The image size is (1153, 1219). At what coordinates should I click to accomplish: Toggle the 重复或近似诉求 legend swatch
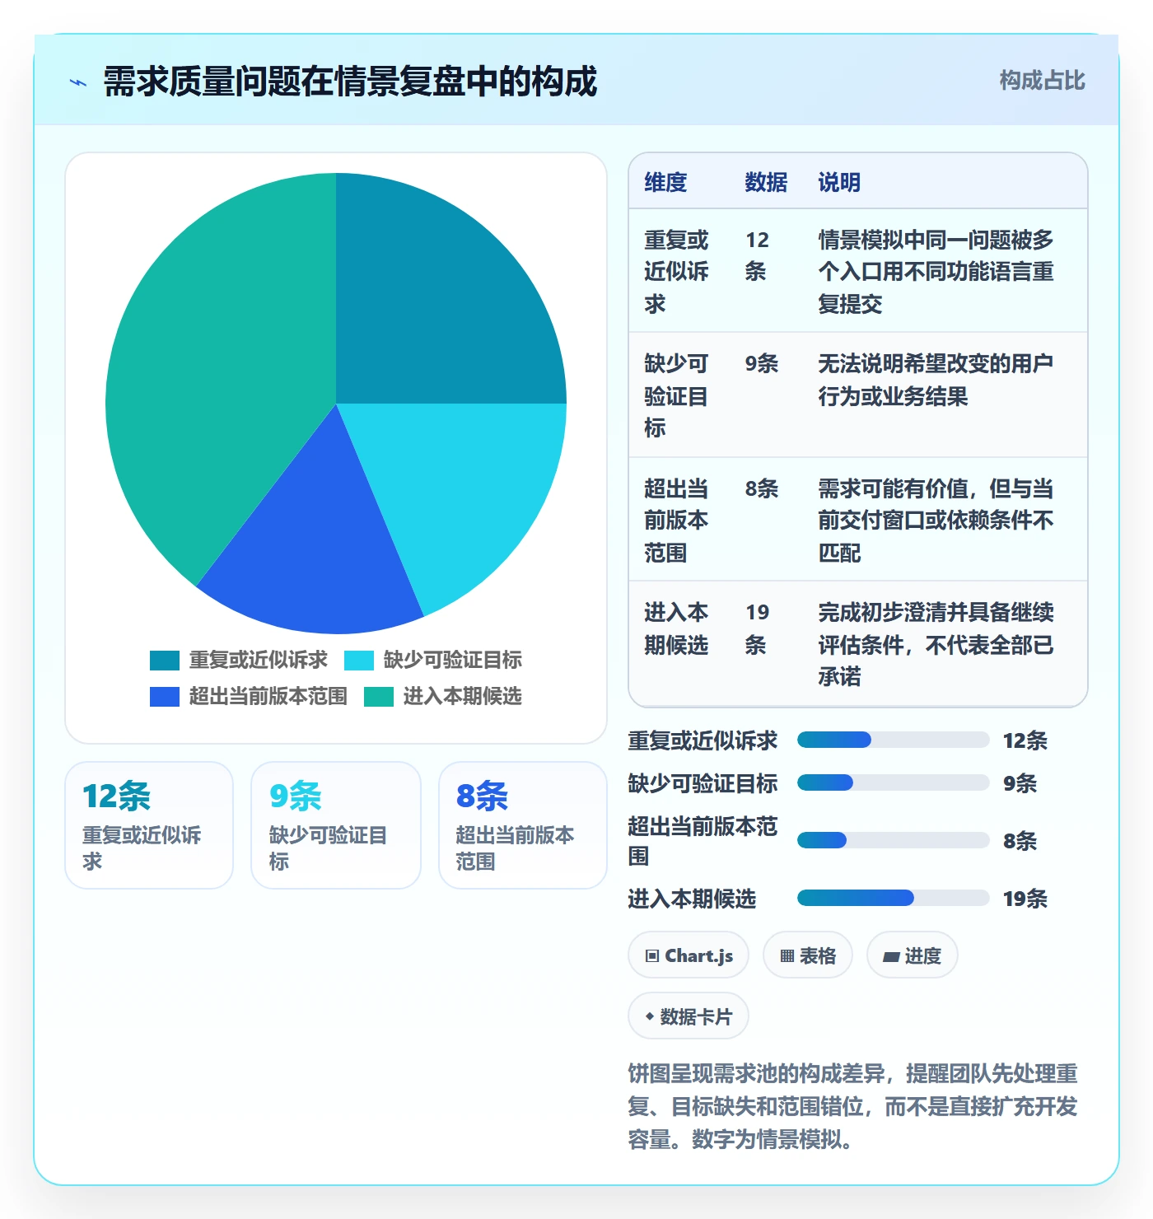pyautogui.click(x=165, y=661)
